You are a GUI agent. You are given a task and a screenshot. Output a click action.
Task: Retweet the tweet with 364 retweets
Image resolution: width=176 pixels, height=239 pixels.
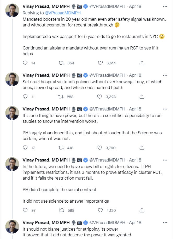[x=61, y=63]
